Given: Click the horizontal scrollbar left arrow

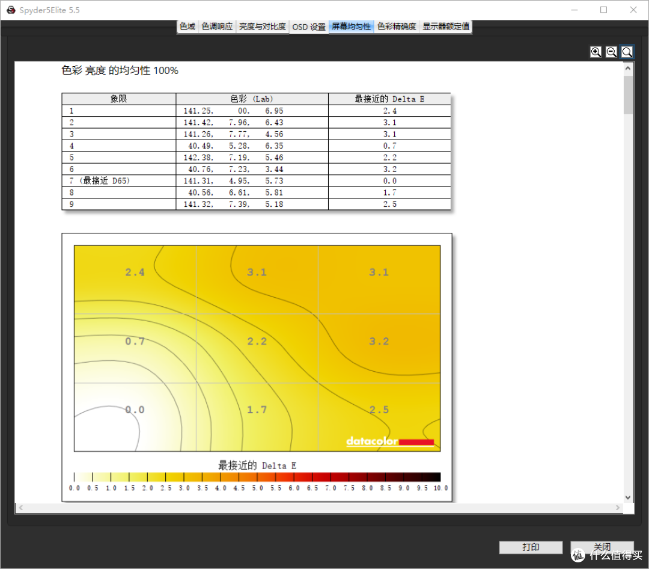Looking at the screenshot, I should coord(21,508).
